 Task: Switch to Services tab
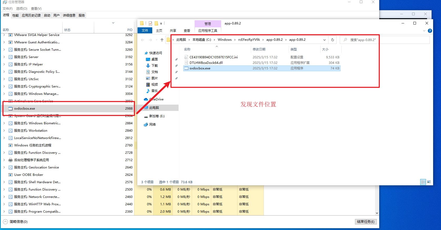[82, 15]
